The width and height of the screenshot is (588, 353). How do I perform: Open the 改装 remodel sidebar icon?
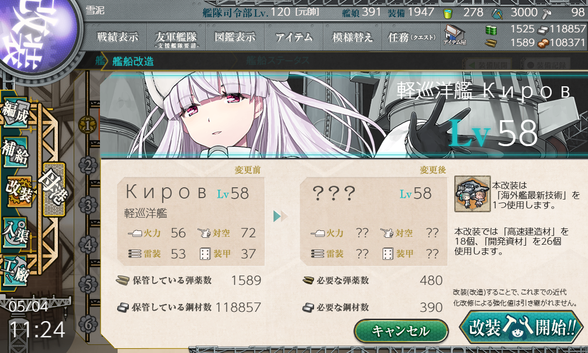pos(19,191)
